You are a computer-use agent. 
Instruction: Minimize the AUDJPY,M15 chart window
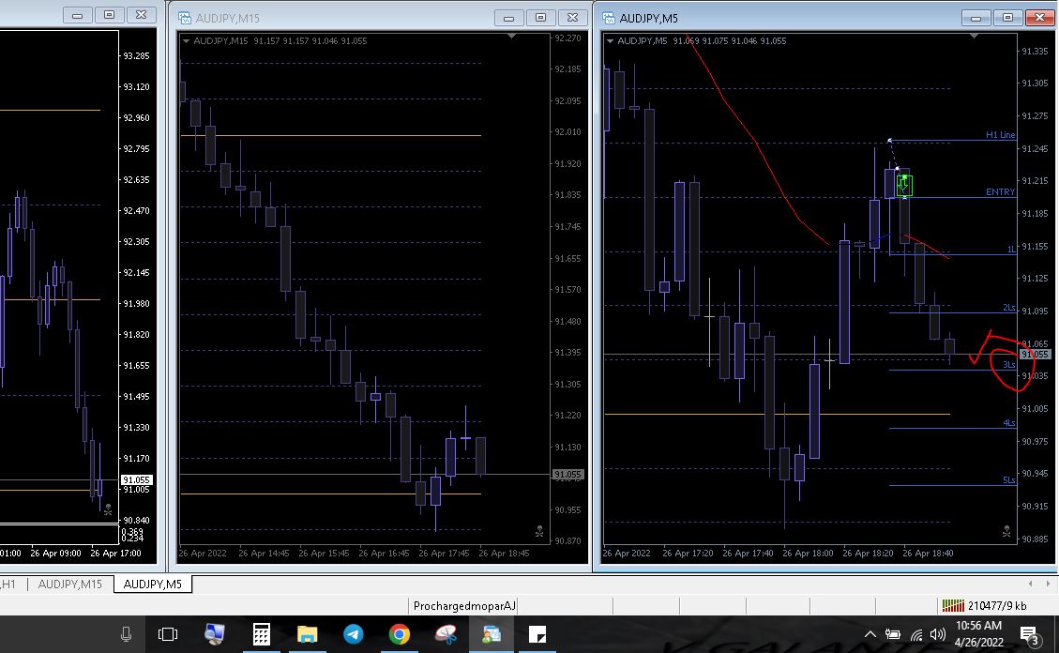pyautogui.click(x=509, y=18)
